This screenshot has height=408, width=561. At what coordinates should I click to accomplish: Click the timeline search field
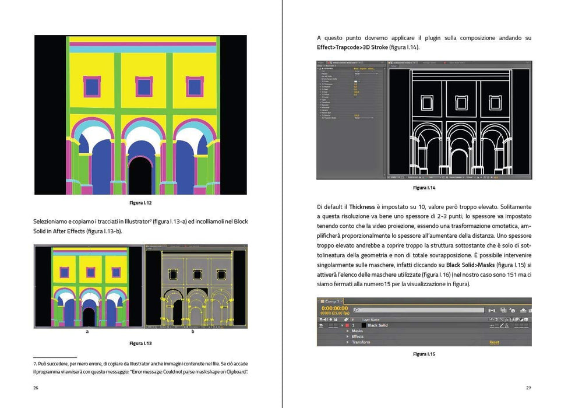pos(419,310)
